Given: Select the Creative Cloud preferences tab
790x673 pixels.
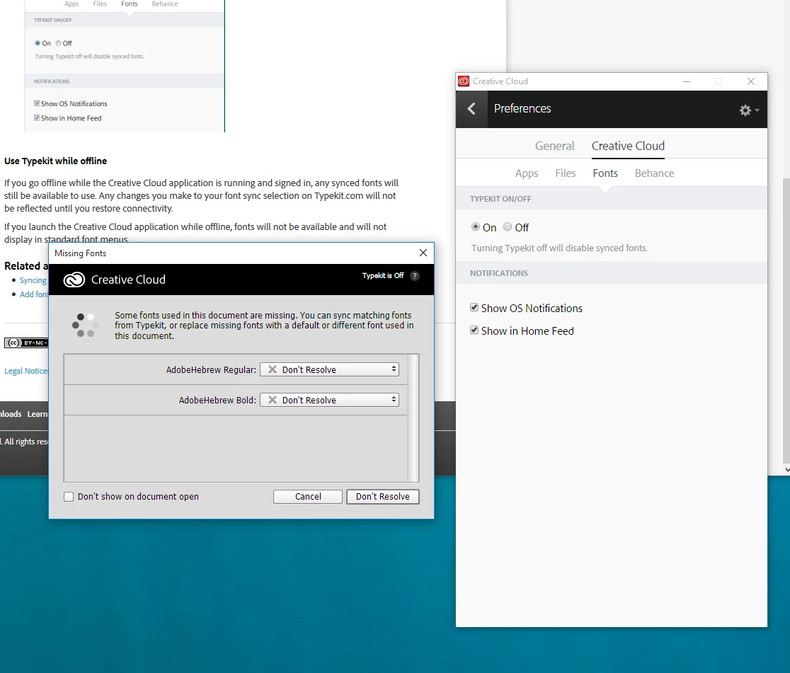Looking at the screenshot, I should [628, 146].
